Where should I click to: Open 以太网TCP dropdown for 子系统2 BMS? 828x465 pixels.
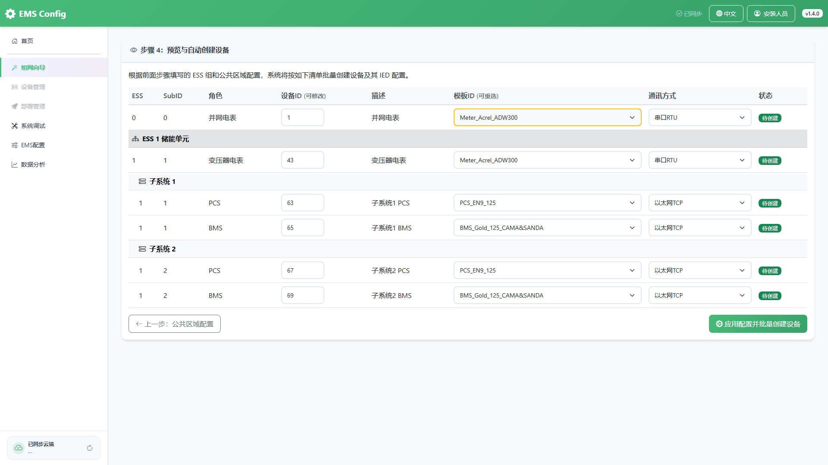click(699, 295)
